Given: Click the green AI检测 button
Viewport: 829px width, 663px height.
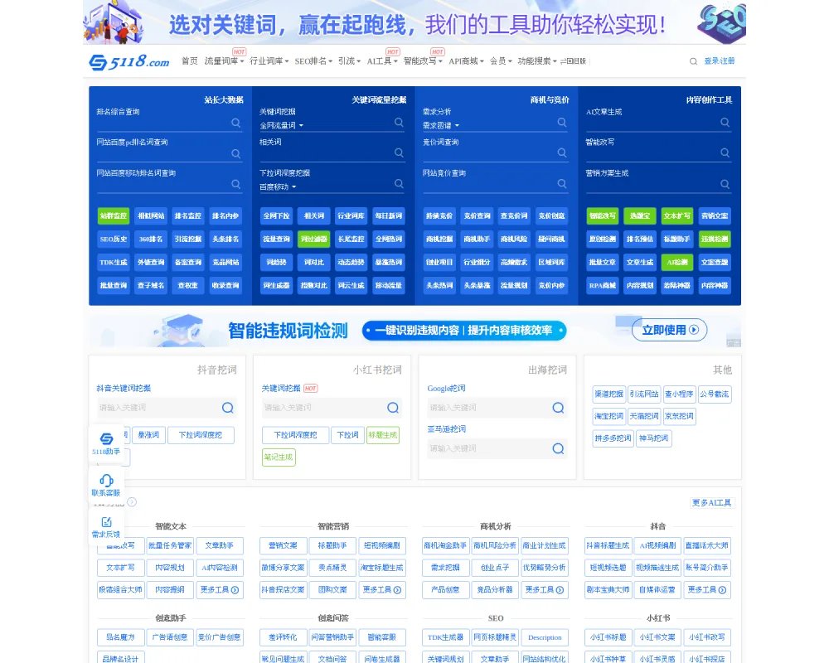Looking at the screenshot, I should [677, 262].
